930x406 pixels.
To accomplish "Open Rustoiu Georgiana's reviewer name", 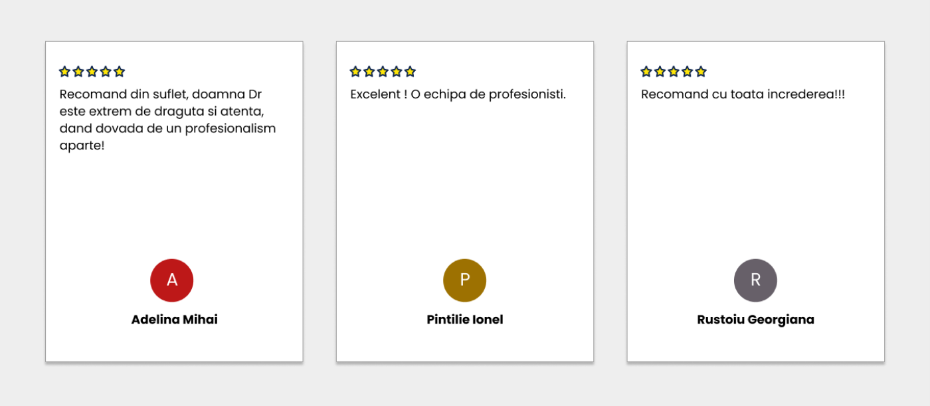I will click(755, 320).
